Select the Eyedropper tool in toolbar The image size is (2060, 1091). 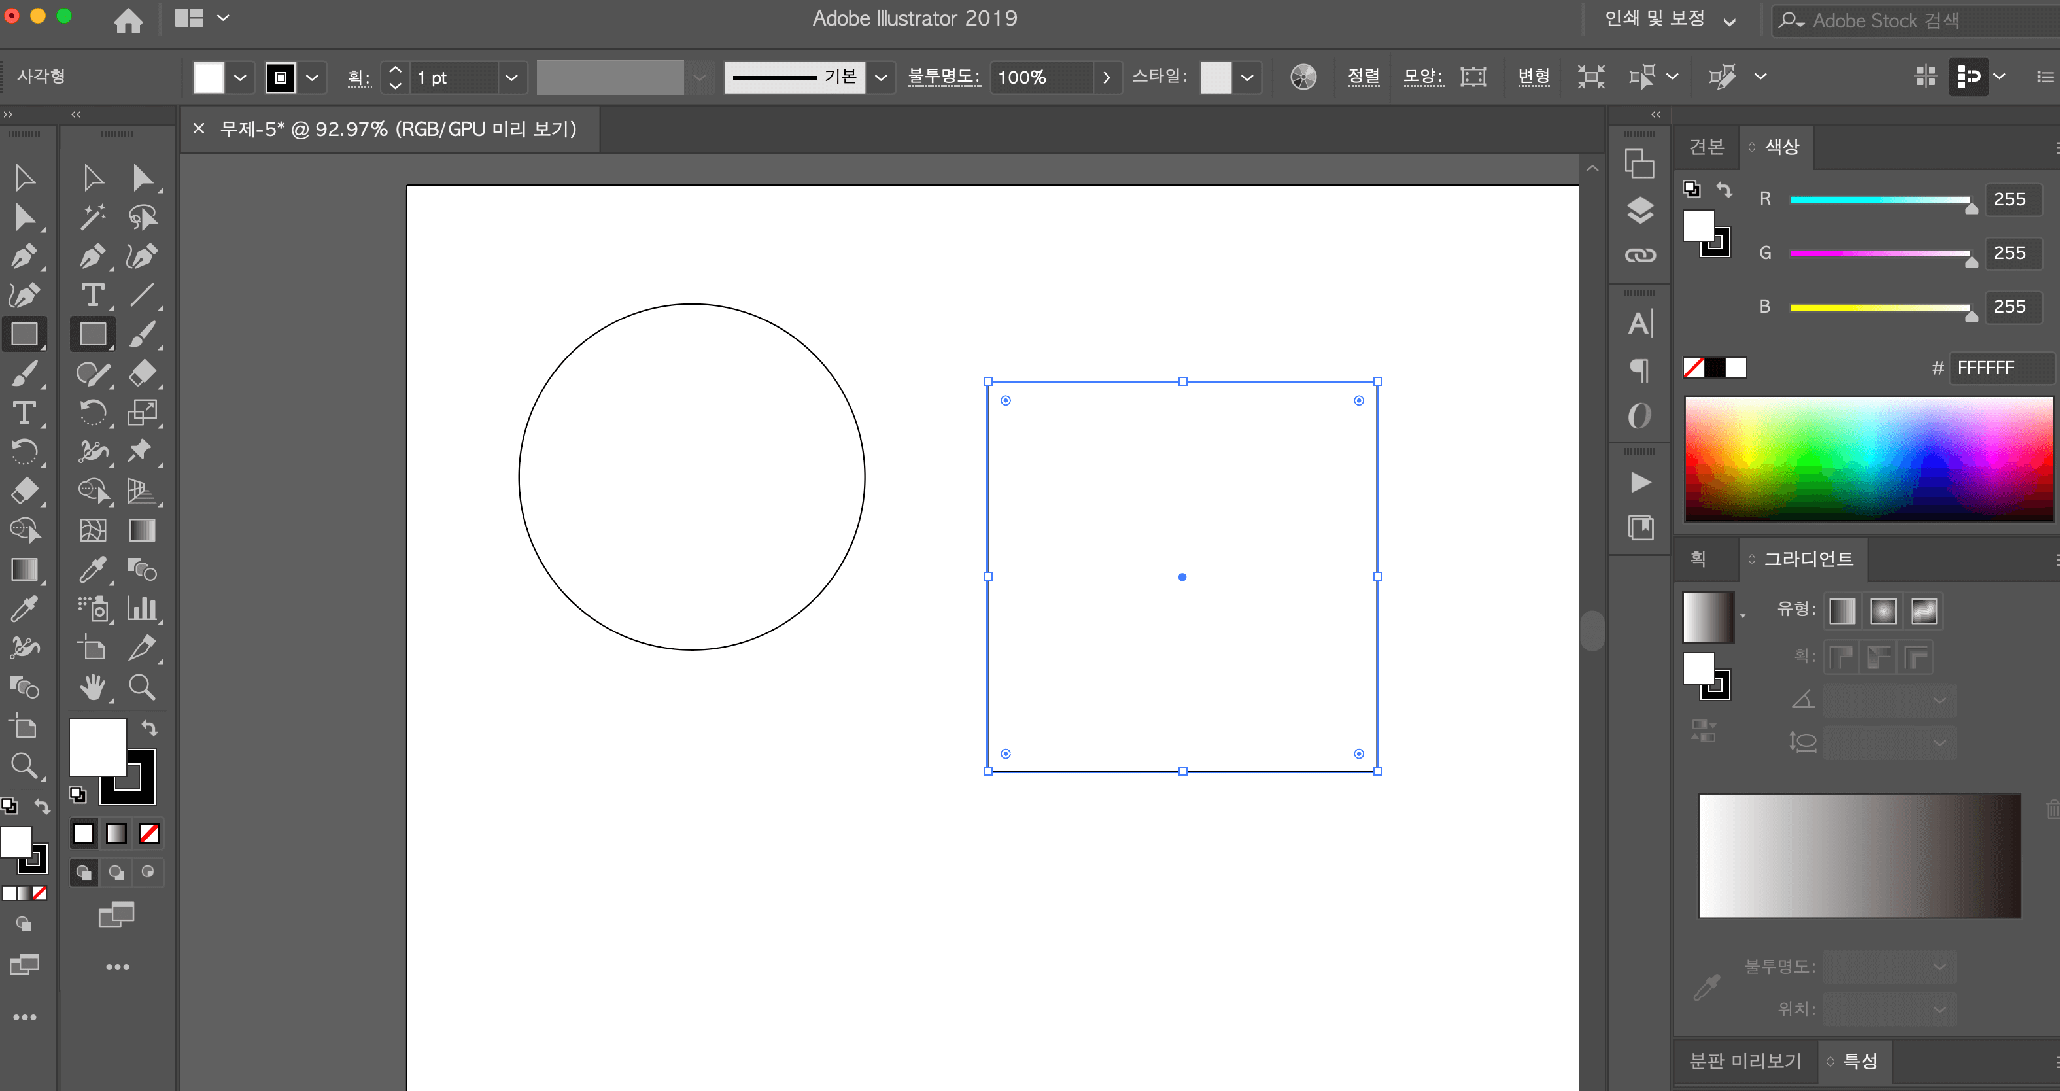pos(93,570)
